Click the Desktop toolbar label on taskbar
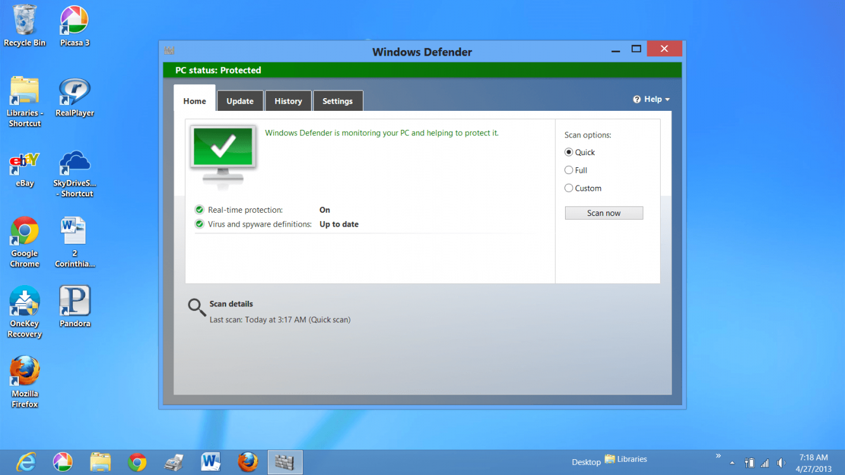This screenshot has width=845, height=475. [x=586, y=462]
